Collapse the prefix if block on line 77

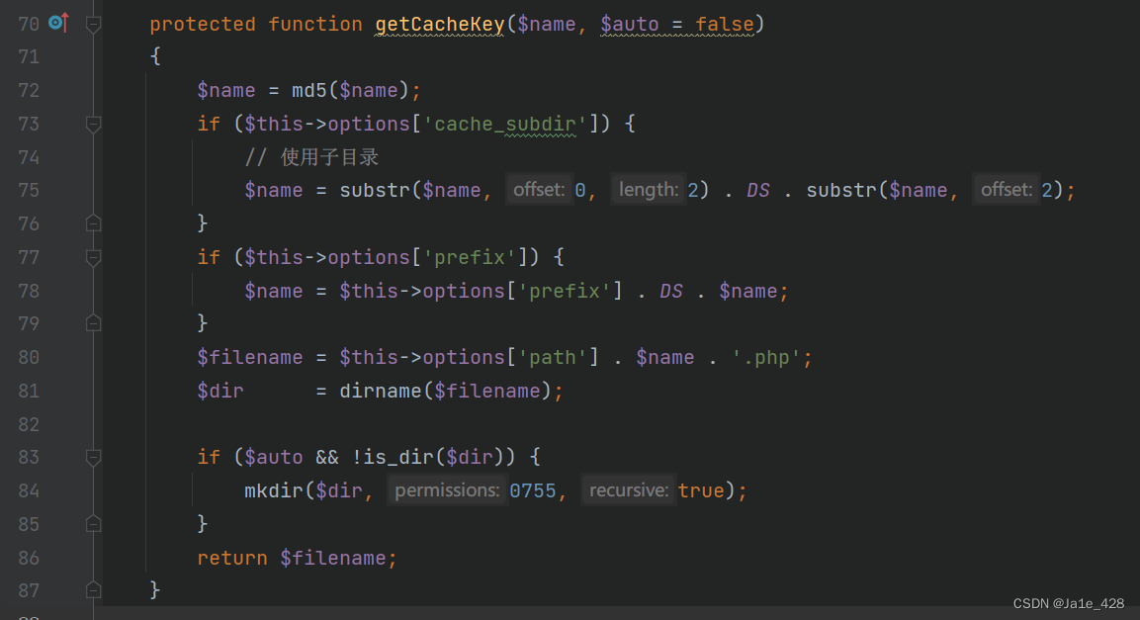tap(93, 257)
